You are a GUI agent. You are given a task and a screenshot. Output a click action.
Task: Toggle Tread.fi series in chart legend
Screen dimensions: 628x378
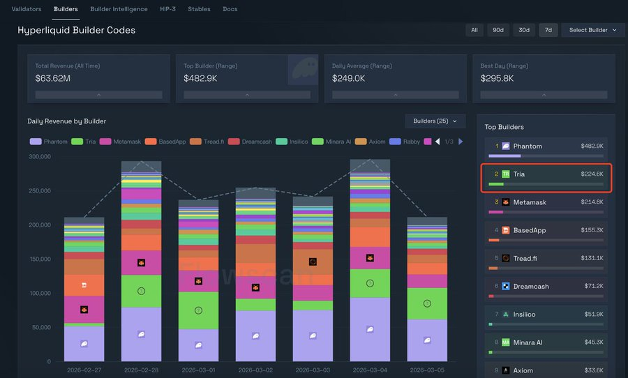coord(209,142)
